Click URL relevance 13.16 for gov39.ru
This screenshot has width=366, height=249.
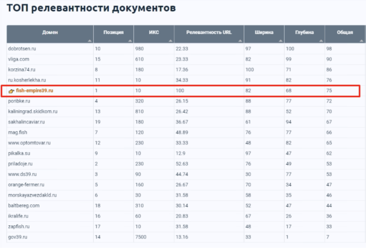coord(182,237)
